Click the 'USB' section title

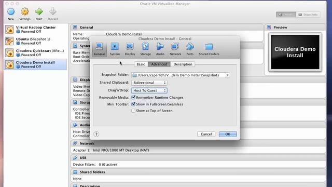83,158
